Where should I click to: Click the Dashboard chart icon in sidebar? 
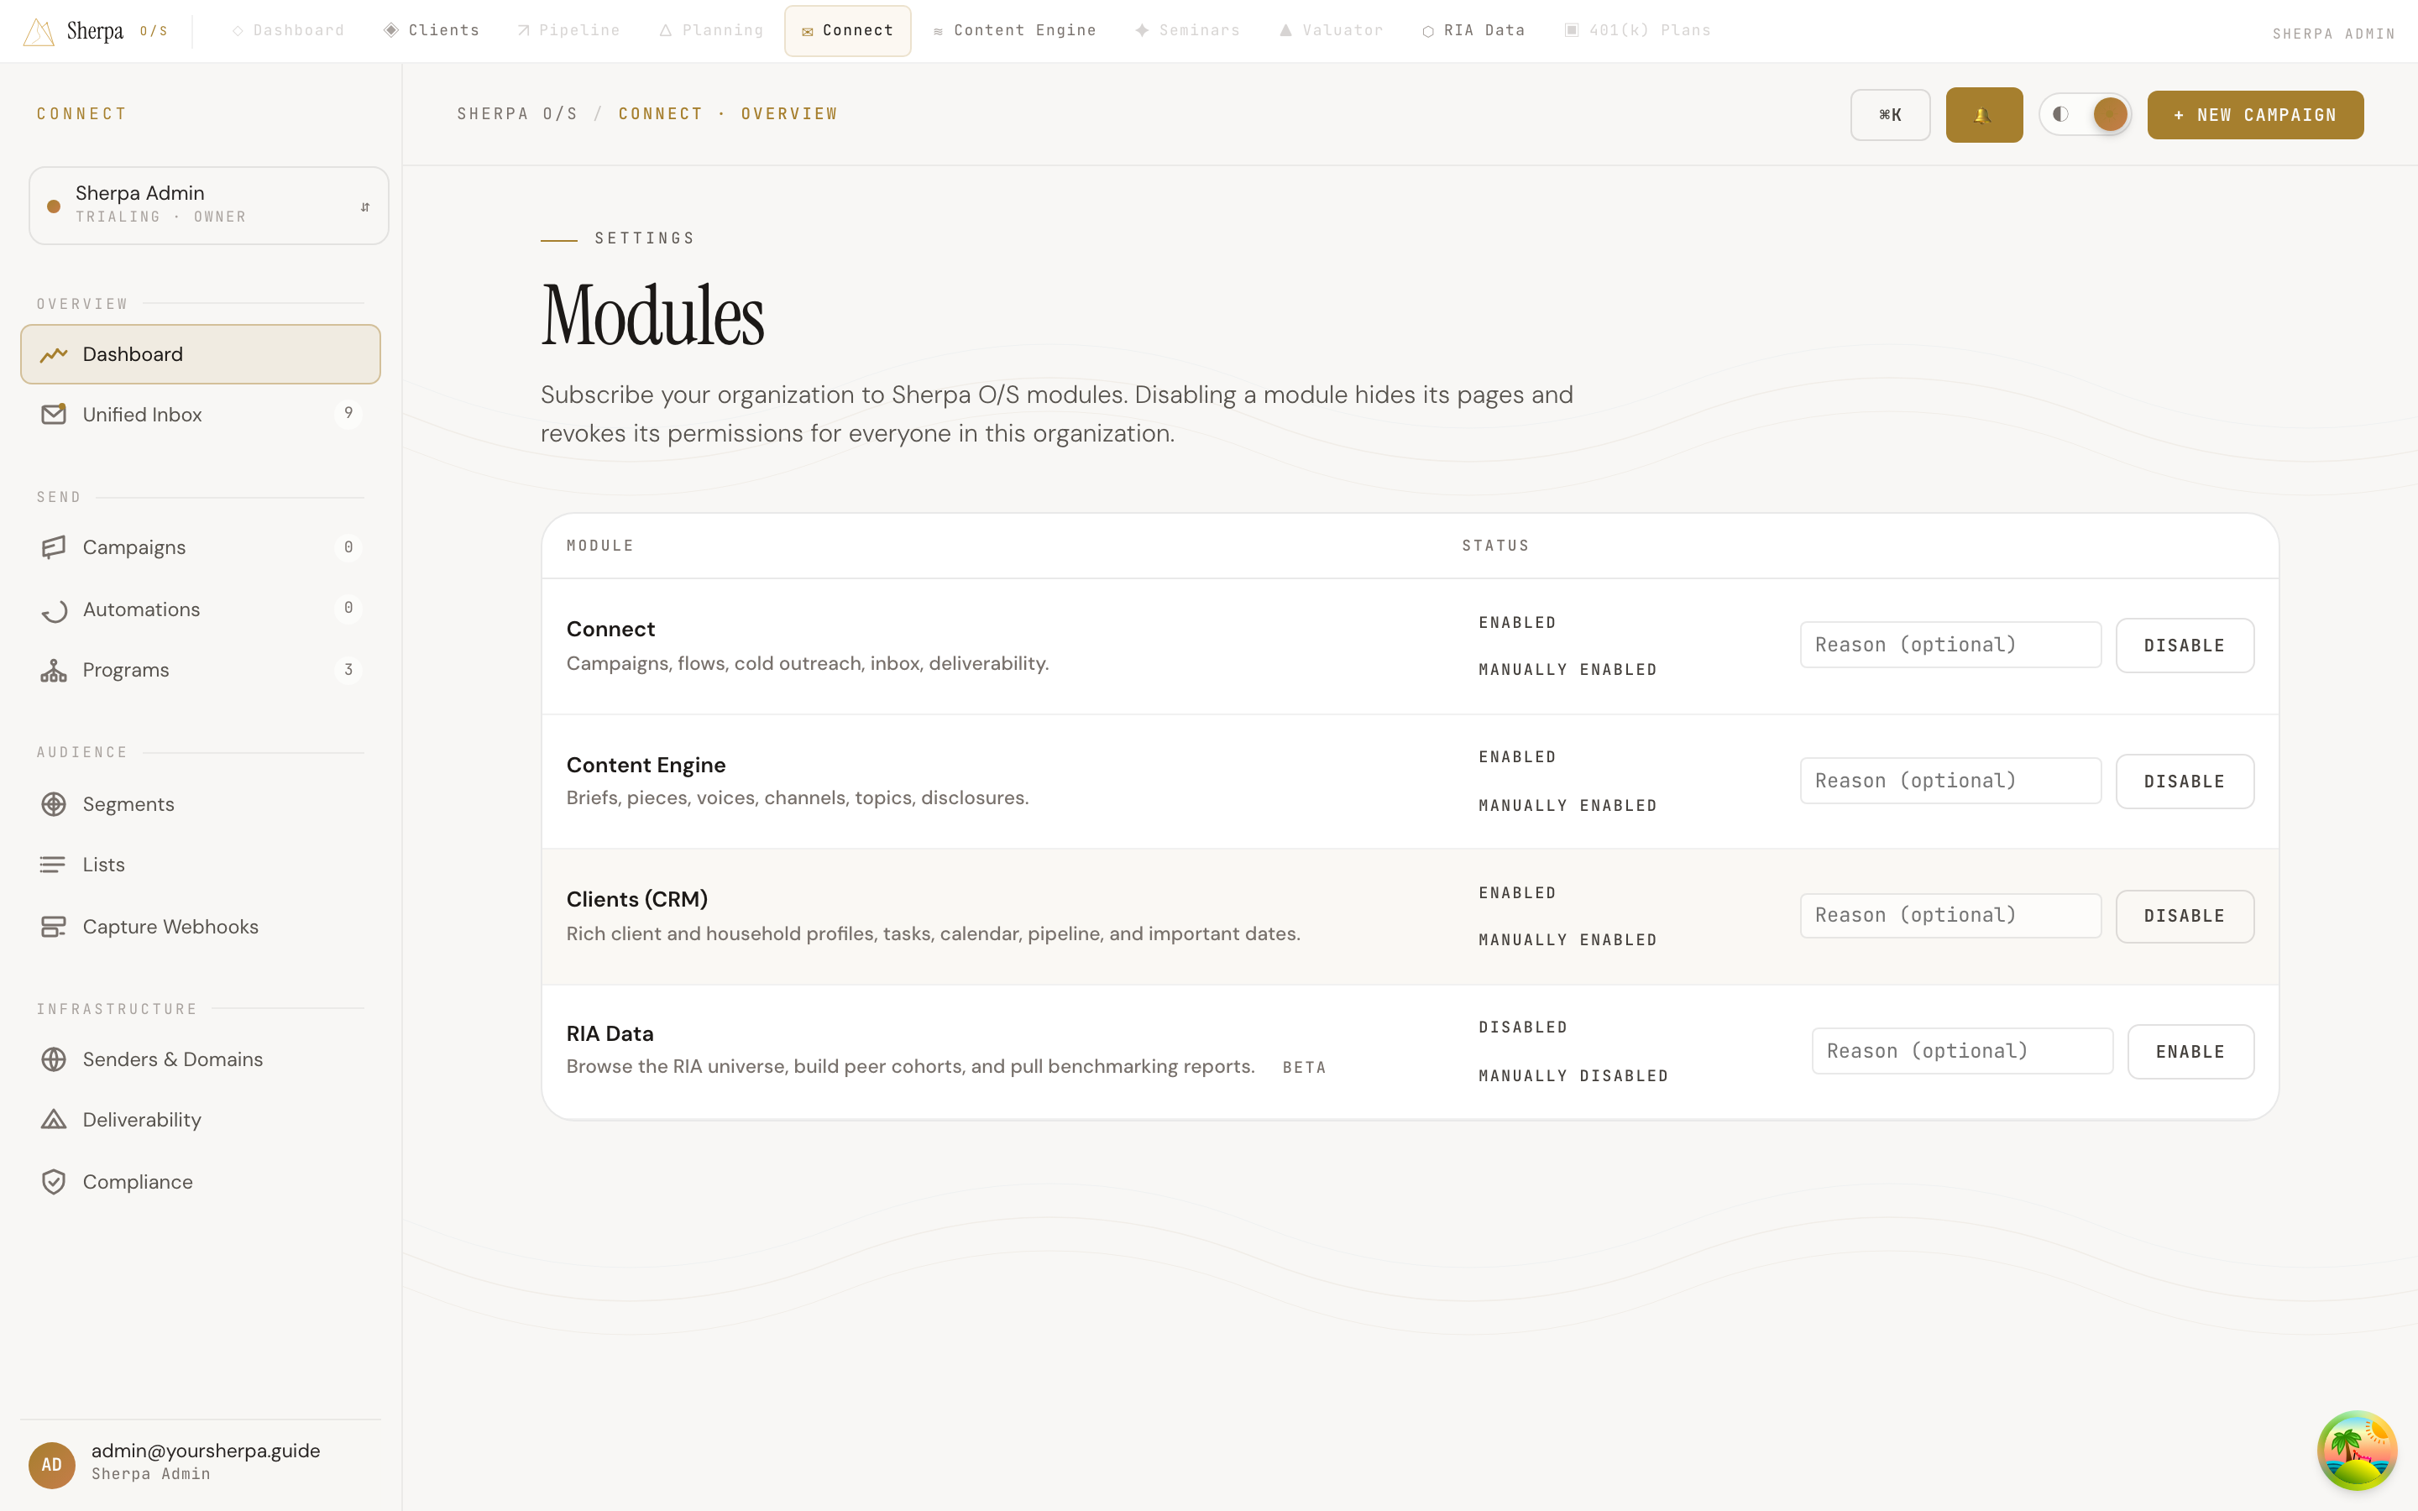54,353
